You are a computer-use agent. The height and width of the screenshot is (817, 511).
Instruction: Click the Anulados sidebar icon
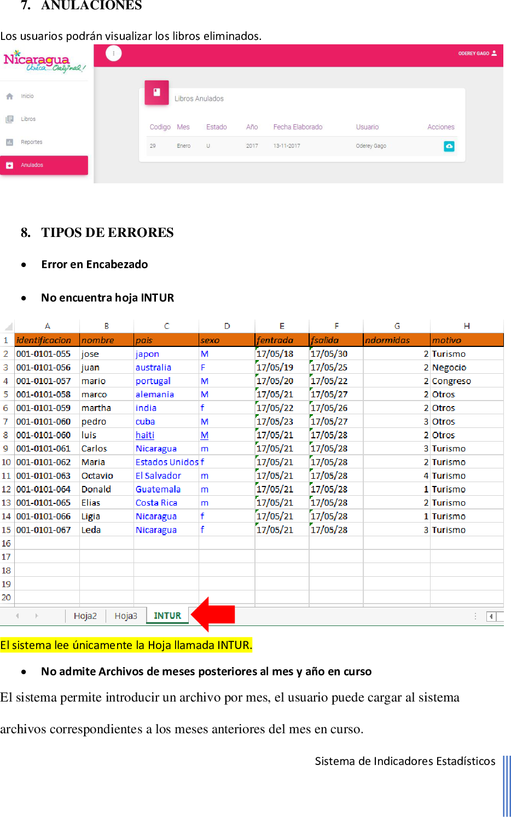(9, 165)
